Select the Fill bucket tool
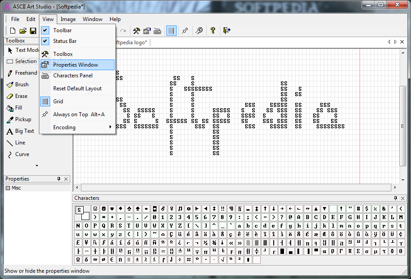 (14, 108)
